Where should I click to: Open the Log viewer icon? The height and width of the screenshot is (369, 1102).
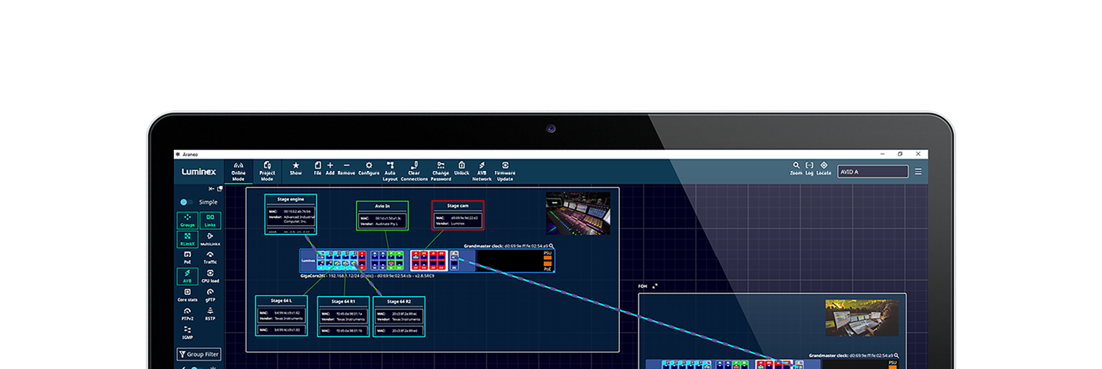[x=809, y=168]
